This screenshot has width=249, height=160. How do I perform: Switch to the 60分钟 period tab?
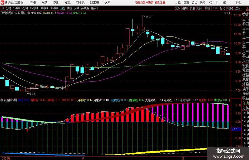coord(54,8)
